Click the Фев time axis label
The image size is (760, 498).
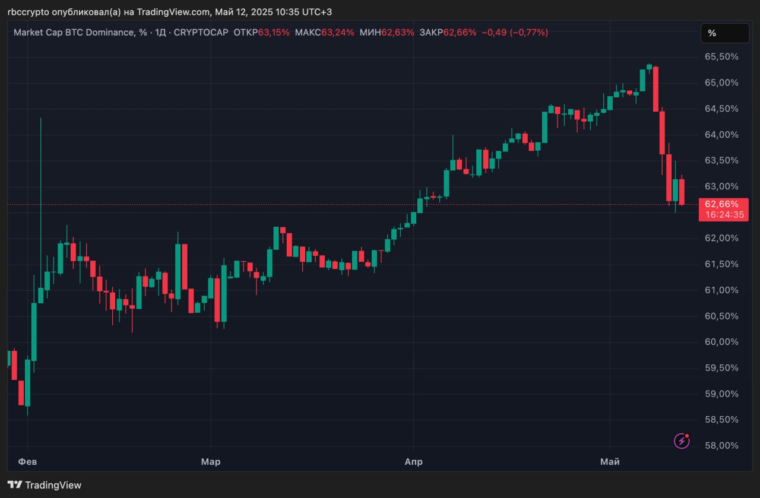(27, 462)
